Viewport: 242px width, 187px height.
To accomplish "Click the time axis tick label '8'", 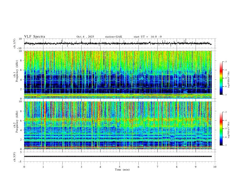I will 177,167.
